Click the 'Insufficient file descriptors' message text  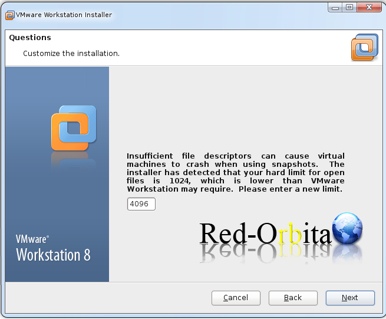point(236,172)
